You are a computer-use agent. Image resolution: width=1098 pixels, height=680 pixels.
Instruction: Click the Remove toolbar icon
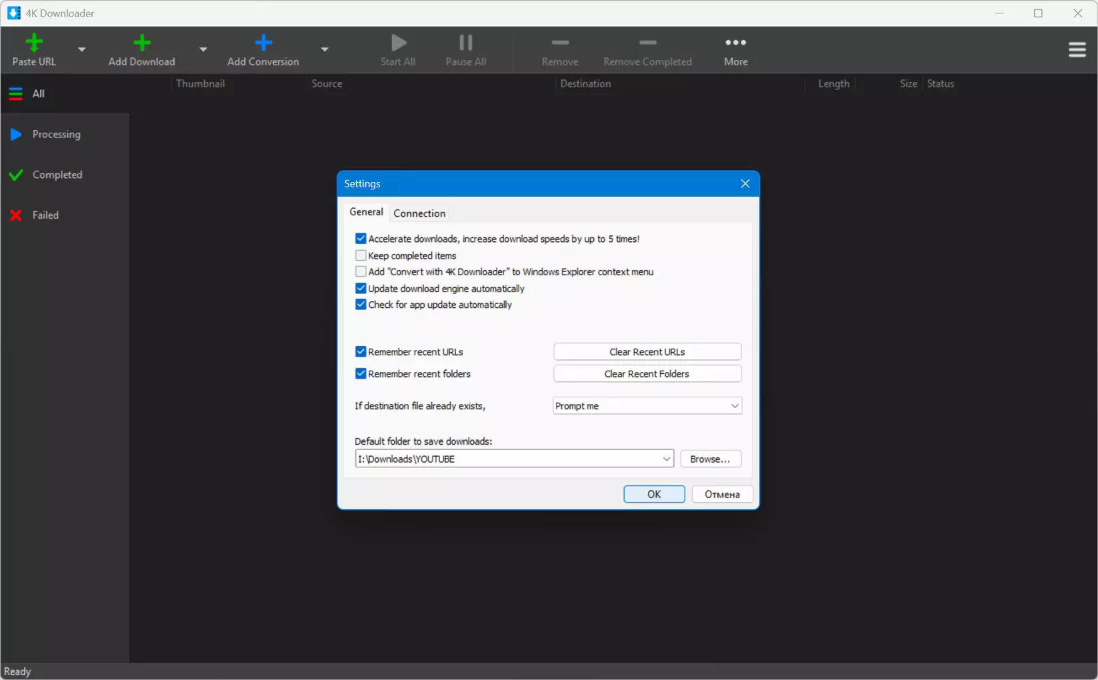pos(560,43)
